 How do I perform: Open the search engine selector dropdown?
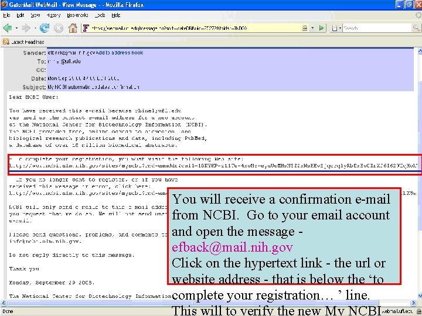pyautogui.click(x=336, y=28)
